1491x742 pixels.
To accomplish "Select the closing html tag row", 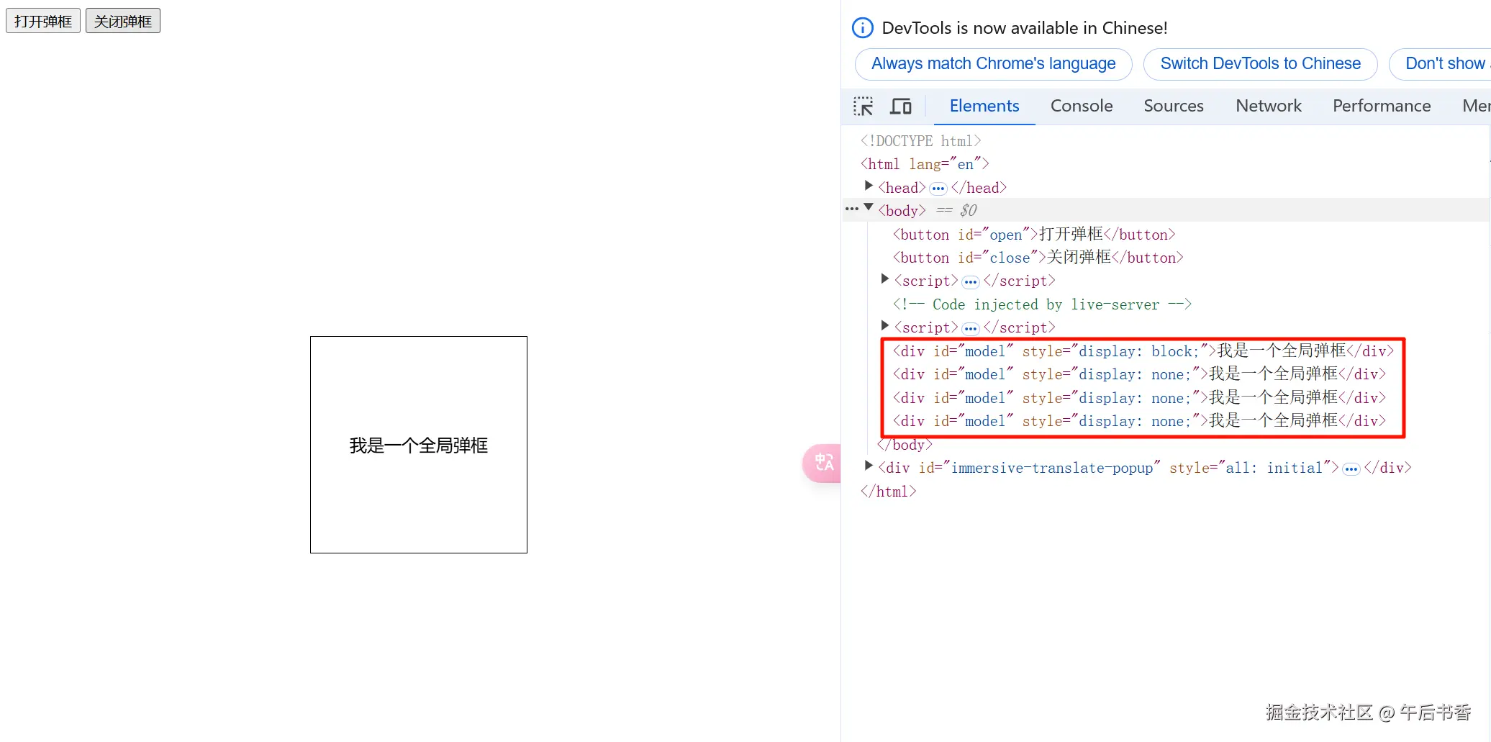I will click(889, 492).
